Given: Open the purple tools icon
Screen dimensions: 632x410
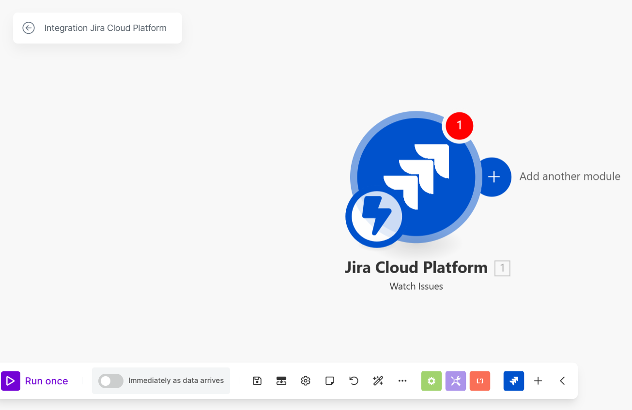Looking at the screenshot, I should coord(456,381).
